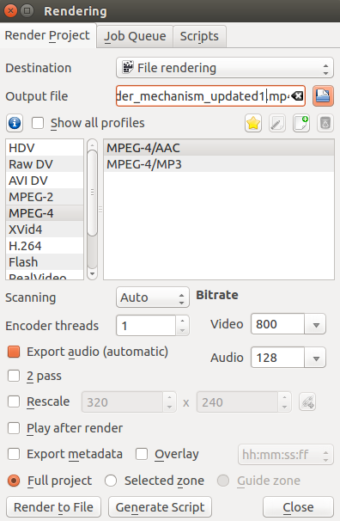This screenshot has height=521, width=340.
Task: Enable Show all profiles checkbox
Action: click(x=38, y=123)
